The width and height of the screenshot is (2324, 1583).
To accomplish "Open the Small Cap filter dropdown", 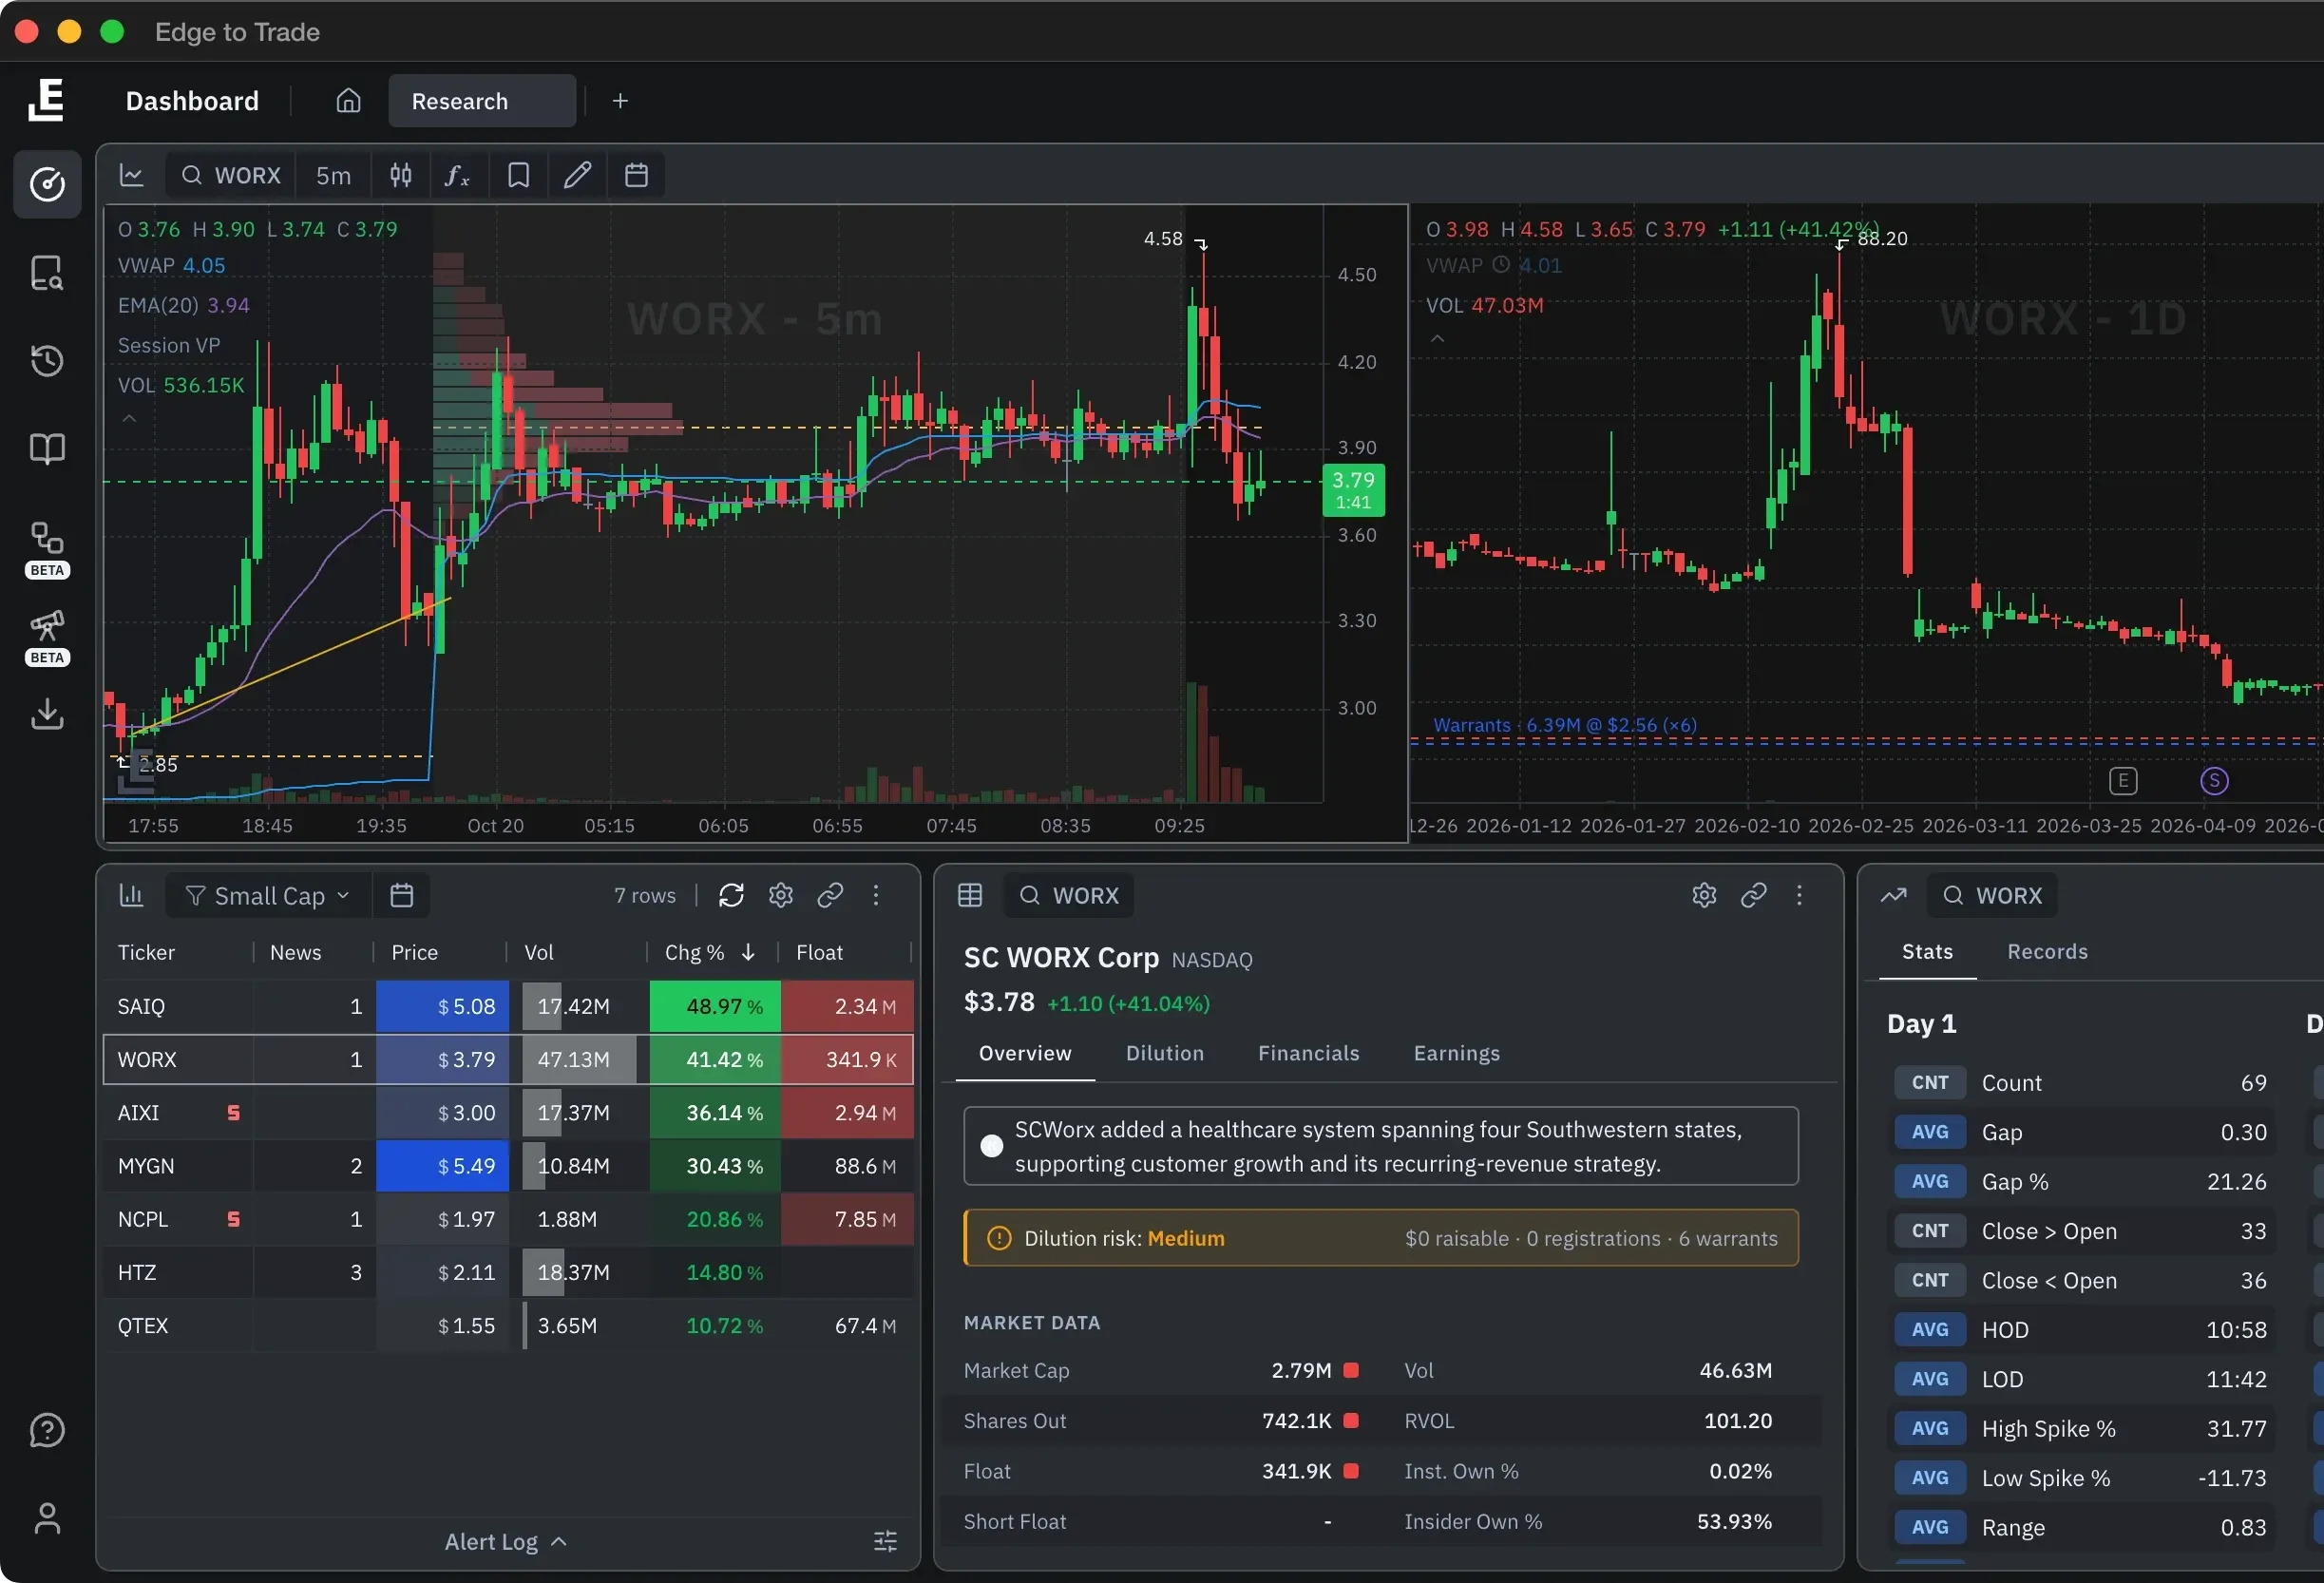I will tap(268, 895).
